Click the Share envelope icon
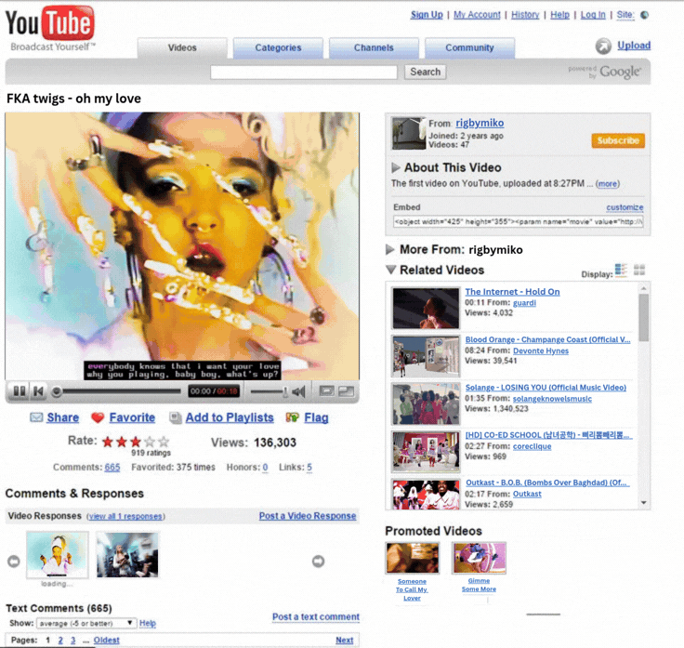The width and height of the screenshot is (684, 648). (x=36, y=417)
